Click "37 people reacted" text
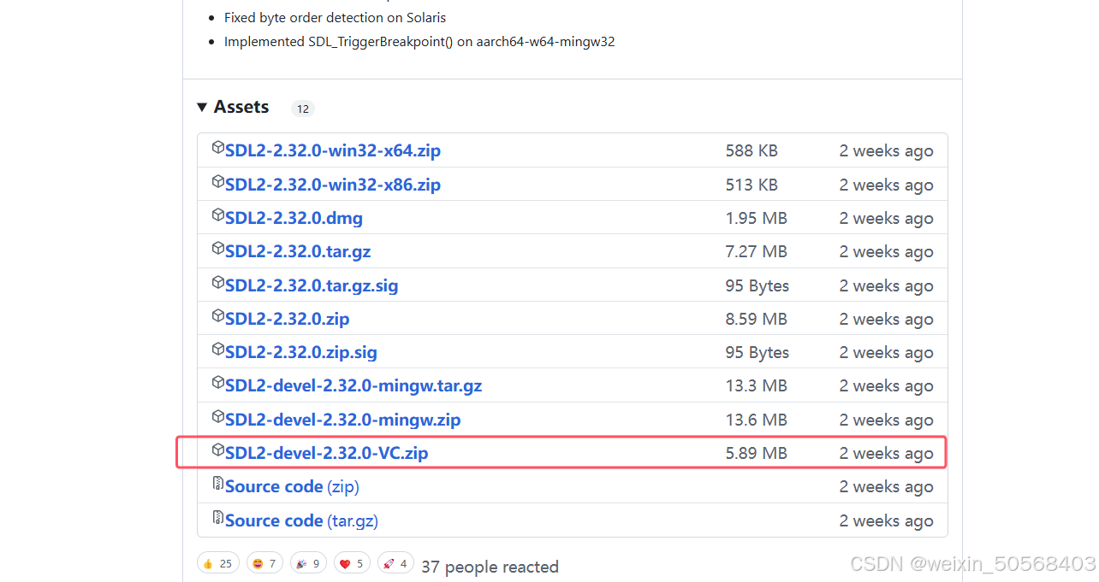The image size is (1099, 582). [490, 567]
